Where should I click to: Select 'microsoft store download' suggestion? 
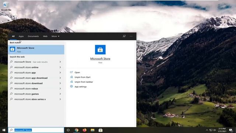click(x=36, y=83)
